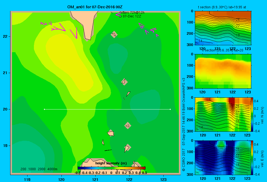This screenshot has width=267, height=182.
Task: Click the east endpoint of the section line
Action: [x=170, y=109]
